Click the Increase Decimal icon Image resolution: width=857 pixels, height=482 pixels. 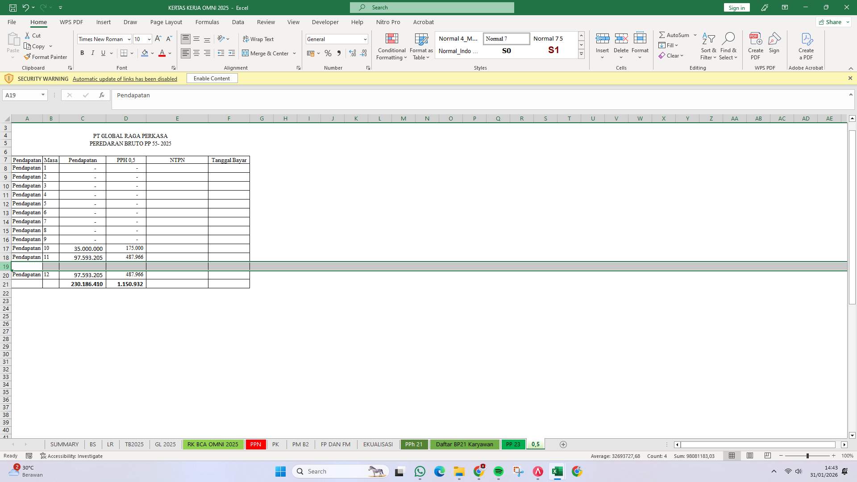point(352,53)
